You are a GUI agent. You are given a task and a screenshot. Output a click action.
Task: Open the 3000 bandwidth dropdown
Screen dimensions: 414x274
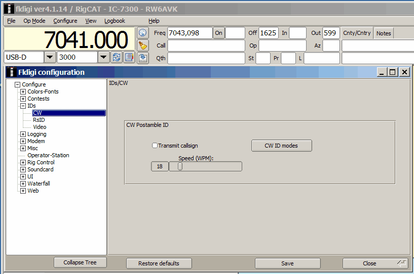pos(103,57)
